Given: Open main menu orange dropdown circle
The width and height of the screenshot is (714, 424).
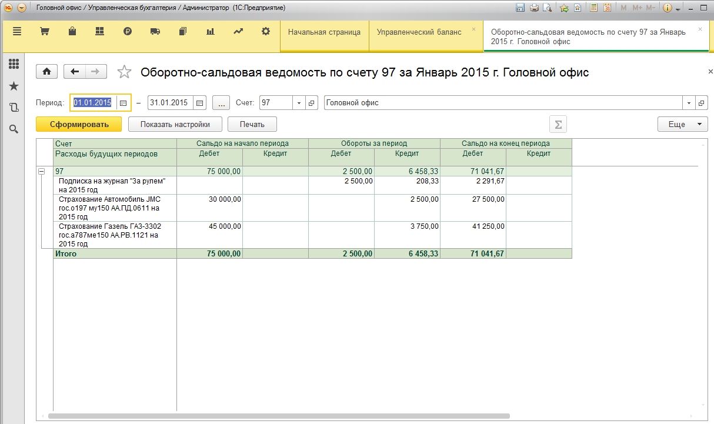Looking at the screenshot, I should [22, 8].
